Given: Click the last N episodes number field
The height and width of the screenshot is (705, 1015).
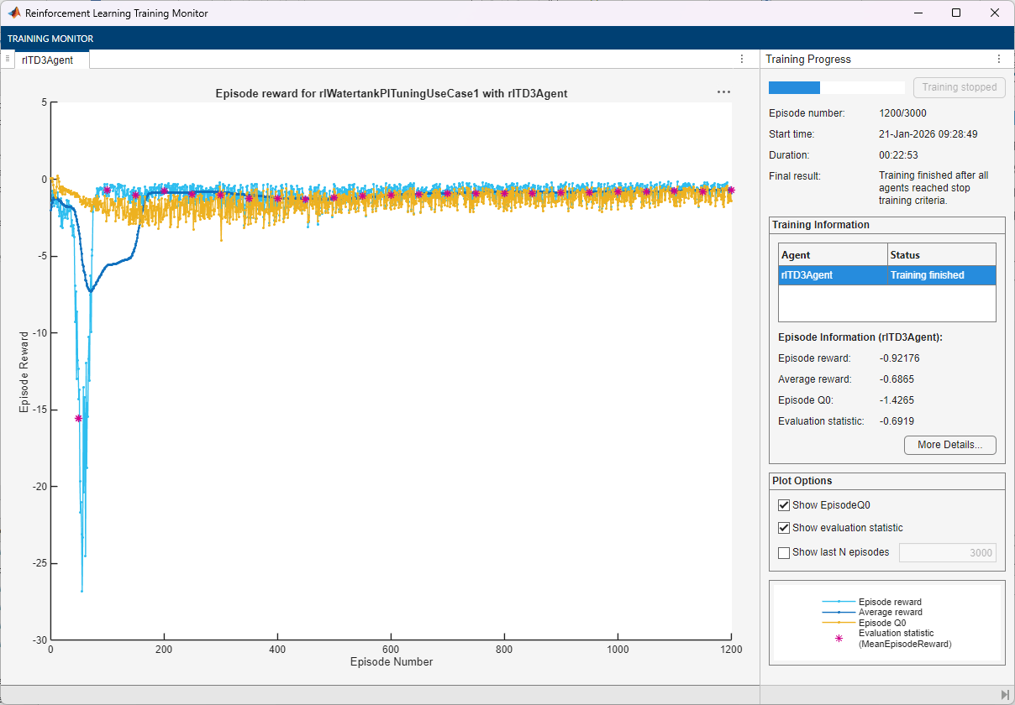Looking at the screenshot, I should (x=947, y=552).
